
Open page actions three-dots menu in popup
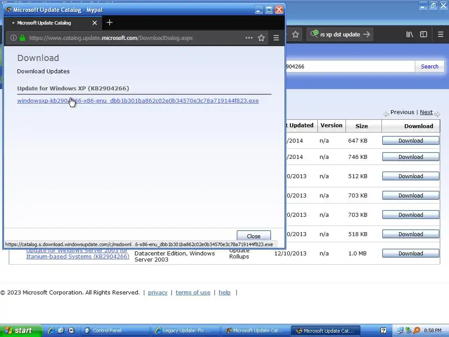(x=249, y=38)
